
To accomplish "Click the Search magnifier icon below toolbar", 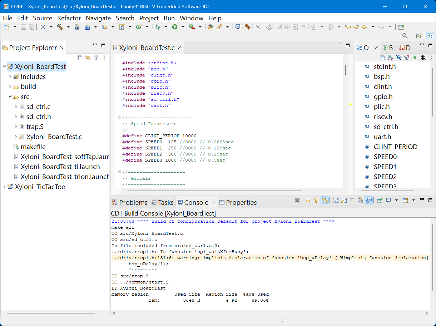I will click(405, 36).
